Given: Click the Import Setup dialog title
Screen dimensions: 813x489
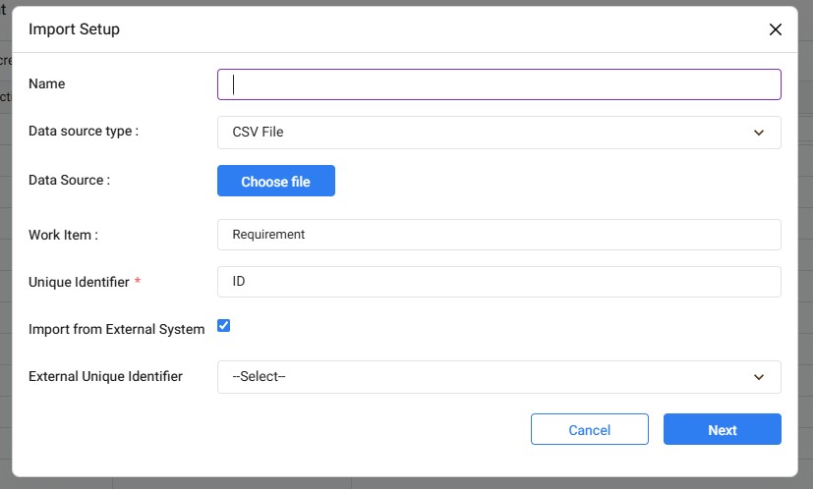Looking at the screenshot, I should point(74,29).
